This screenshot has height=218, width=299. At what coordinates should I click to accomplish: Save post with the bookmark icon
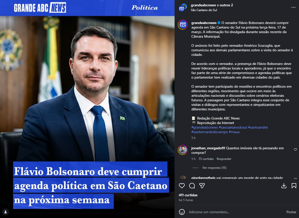(294, 186)
